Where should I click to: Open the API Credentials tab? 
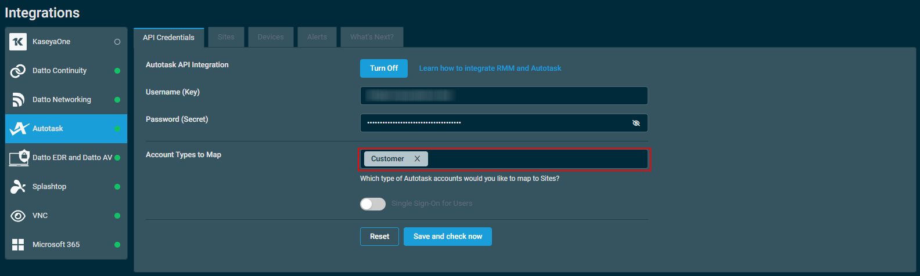(168, 37)
